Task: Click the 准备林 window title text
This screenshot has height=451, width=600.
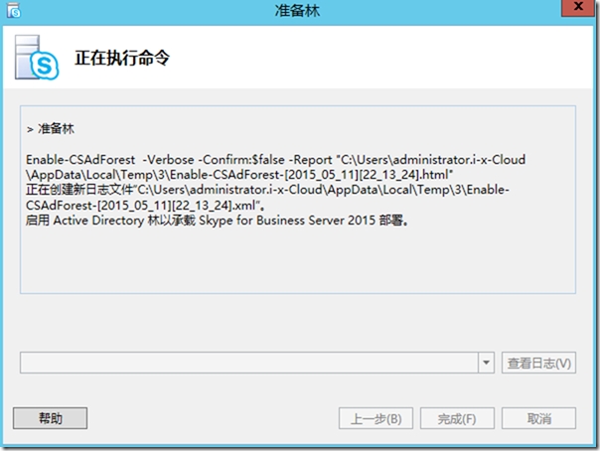Action: point(297,10)
